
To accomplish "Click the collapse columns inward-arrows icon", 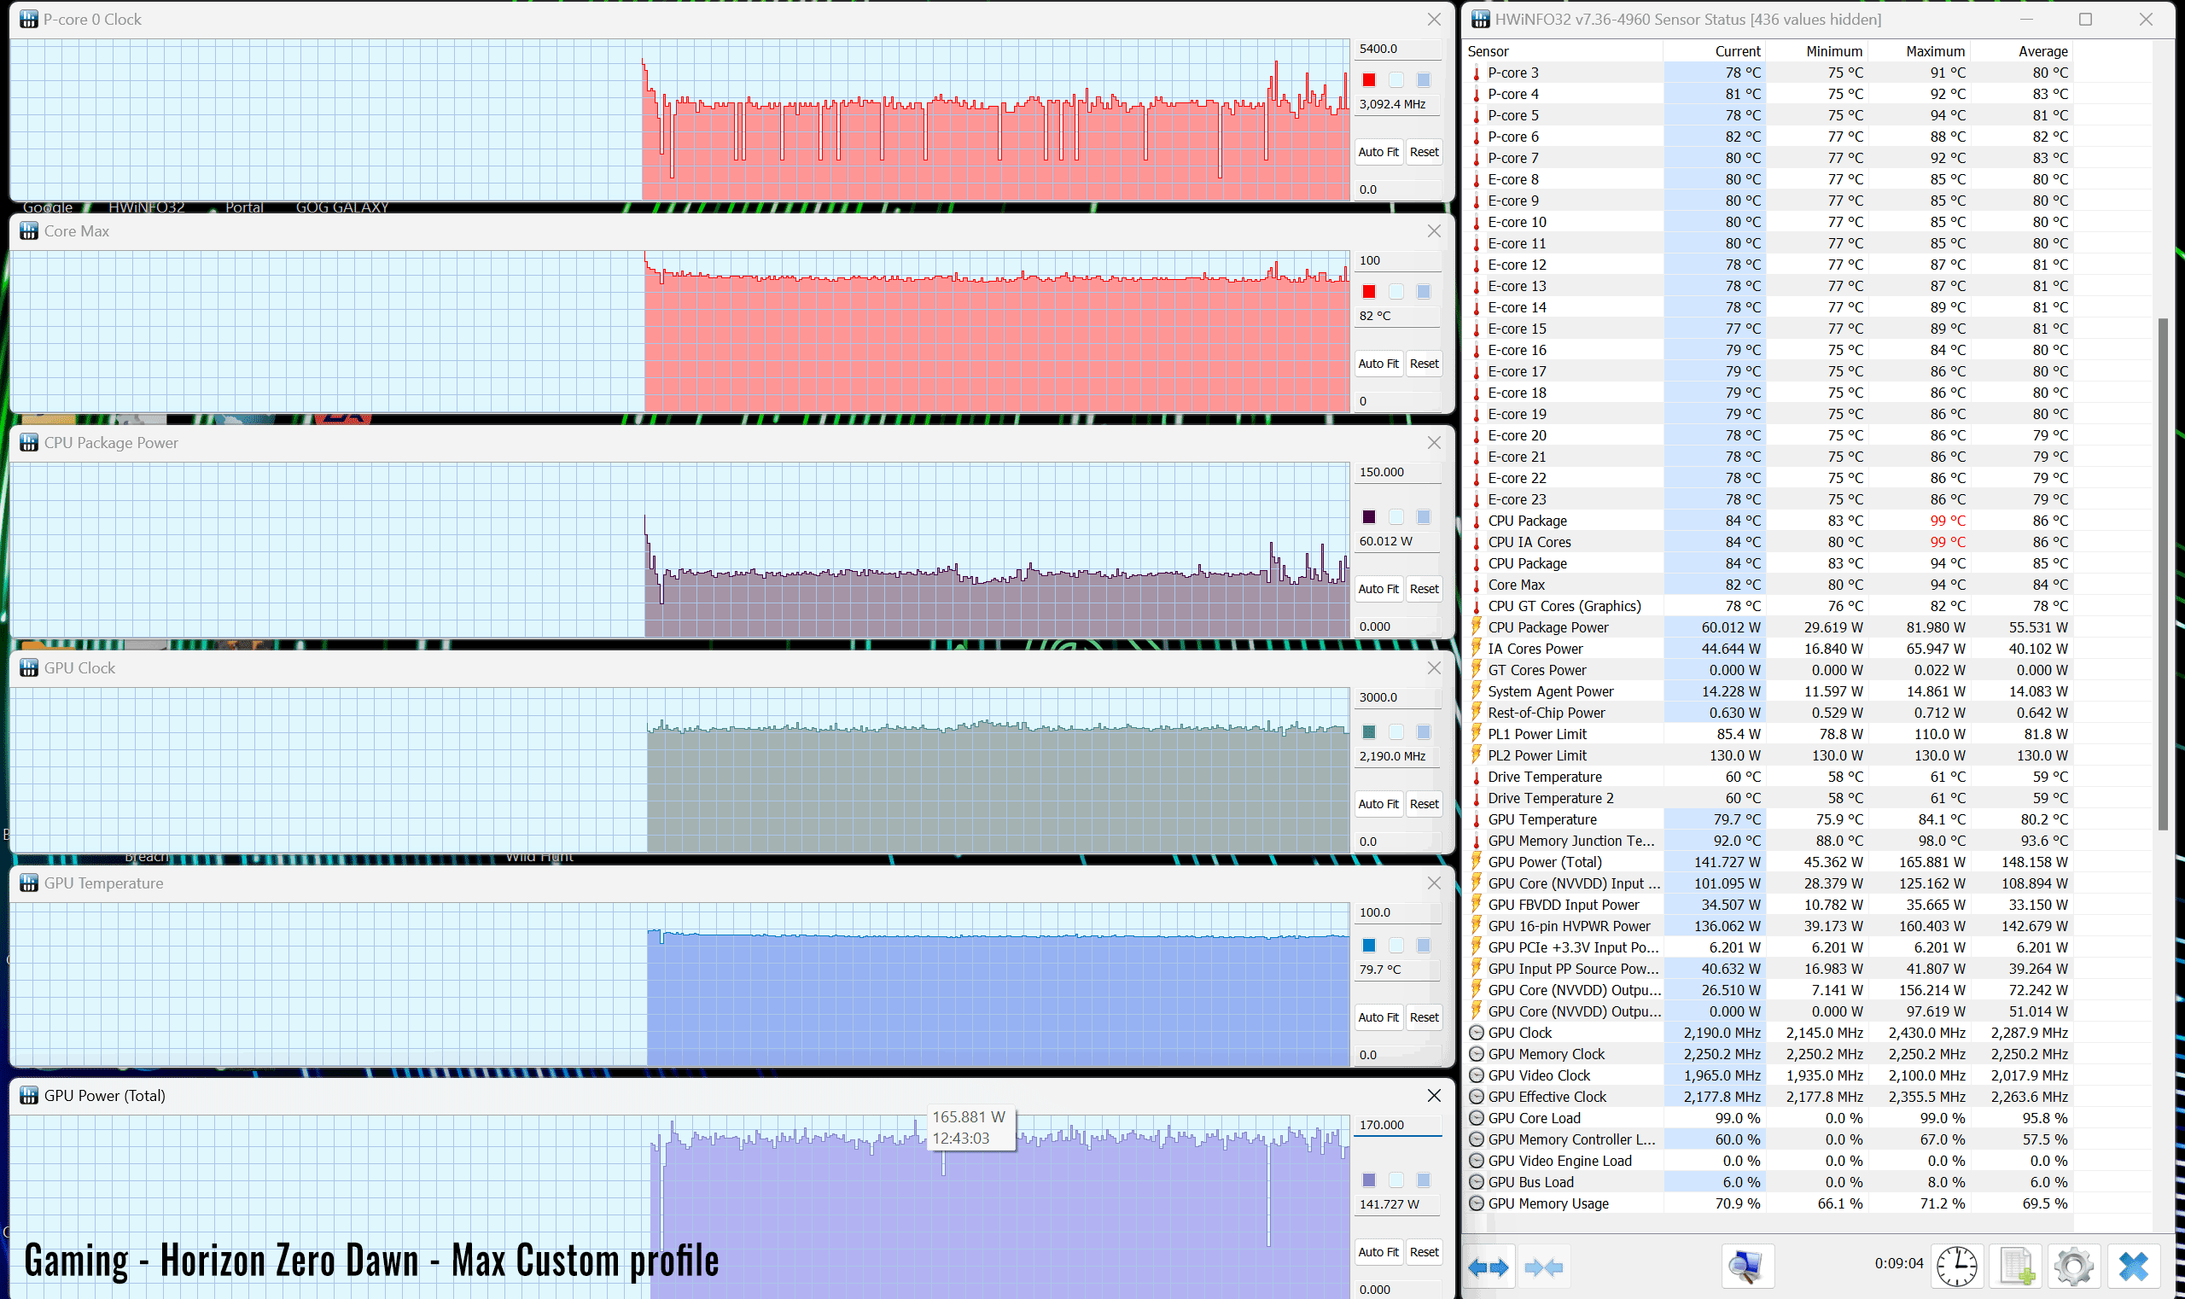I will (1543, 1267).
